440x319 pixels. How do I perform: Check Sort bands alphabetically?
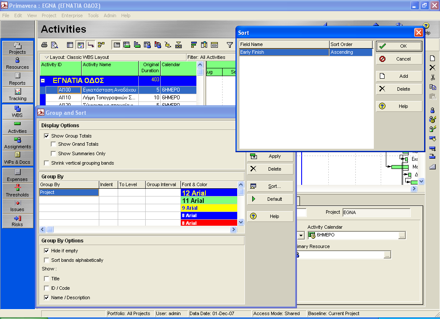(x=46, y=260)
